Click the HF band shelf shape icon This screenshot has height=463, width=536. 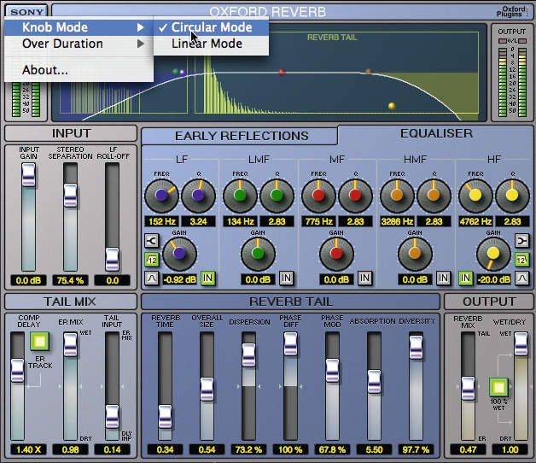click(x=521, y=241)
